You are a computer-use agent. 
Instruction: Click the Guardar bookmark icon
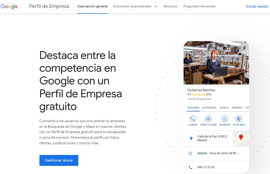(225, 119)
